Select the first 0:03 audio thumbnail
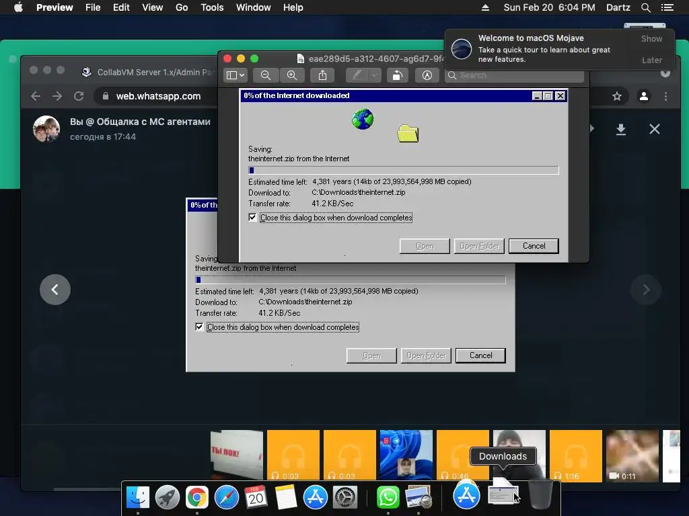The image size is (689, 516). pyautogui.click(x=293, y=456)
